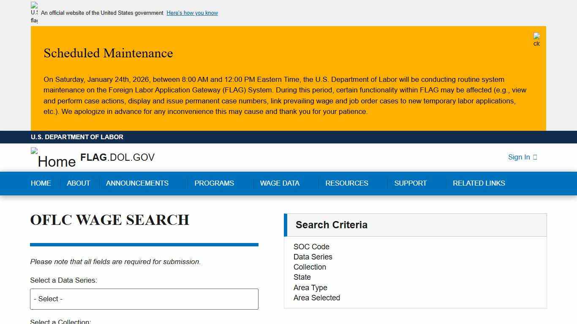Viewport: 577px width, 324px height.
Task: Open the ABOUT menu
Action: (78, 183)
